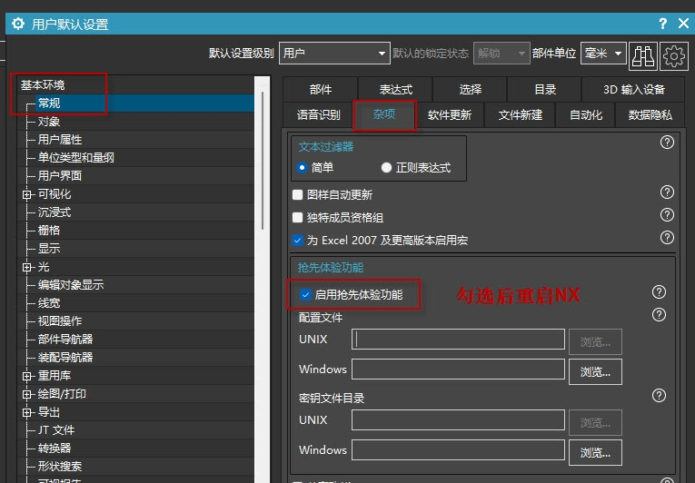Select 用户界面 in the tree
Screen dimensions: 695x483
[60, 176]
